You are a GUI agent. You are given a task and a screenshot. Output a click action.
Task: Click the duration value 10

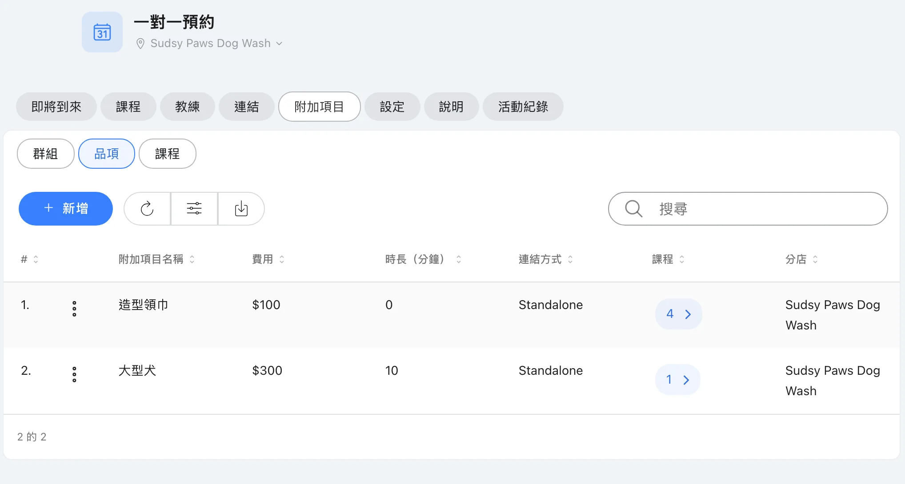392,370
